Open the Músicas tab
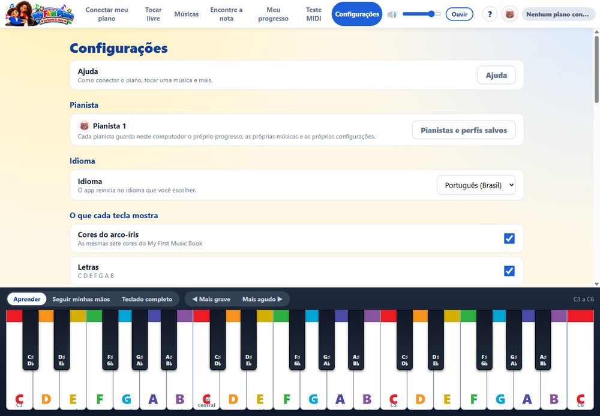This screenshot has height=416, width=600. tap(187, 14)
